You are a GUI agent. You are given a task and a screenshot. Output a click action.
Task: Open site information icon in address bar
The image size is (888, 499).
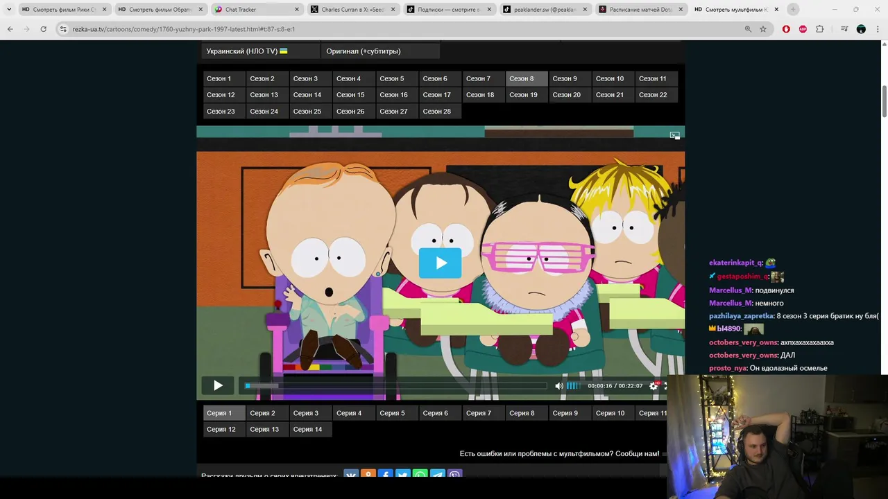click(63, 29)
